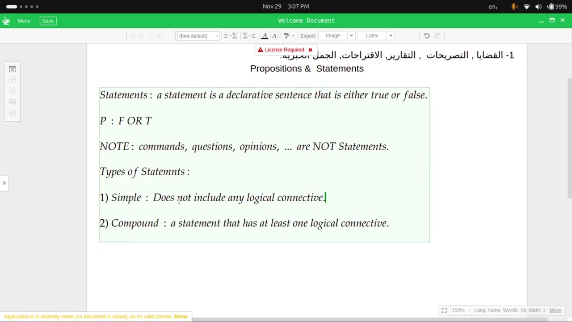572x322 pixels.
Task: Click the Export Image button
Action: [x=333, y=35]
